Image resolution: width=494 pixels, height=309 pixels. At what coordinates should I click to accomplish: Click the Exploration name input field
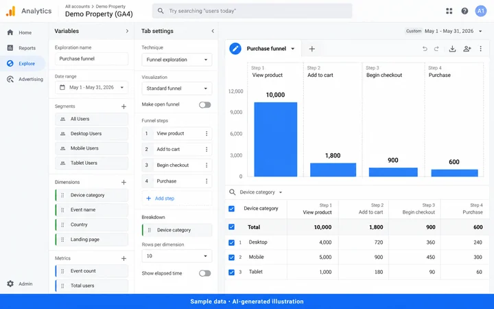coord(92,58)
